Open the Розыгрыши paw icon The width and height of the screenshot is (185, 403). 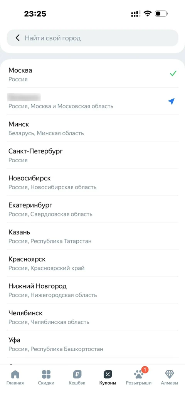[139, 374]
